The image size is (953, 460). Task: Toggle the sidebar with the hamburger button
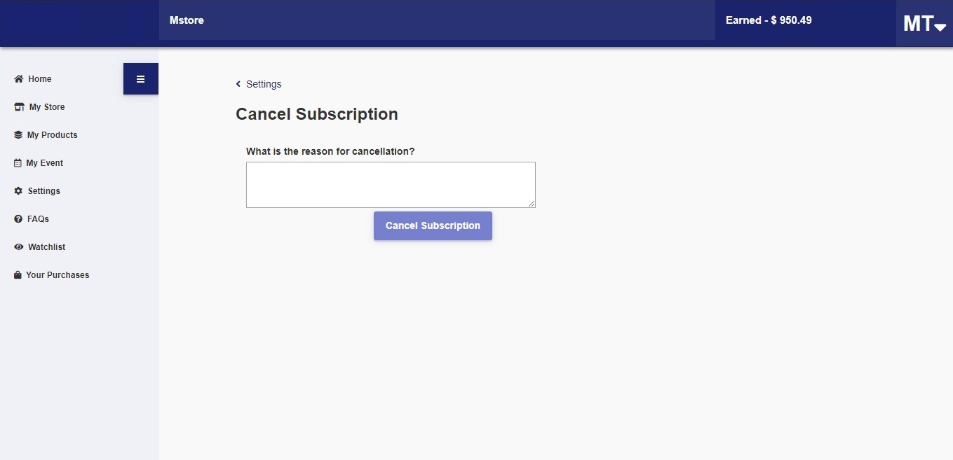point(141,79)
